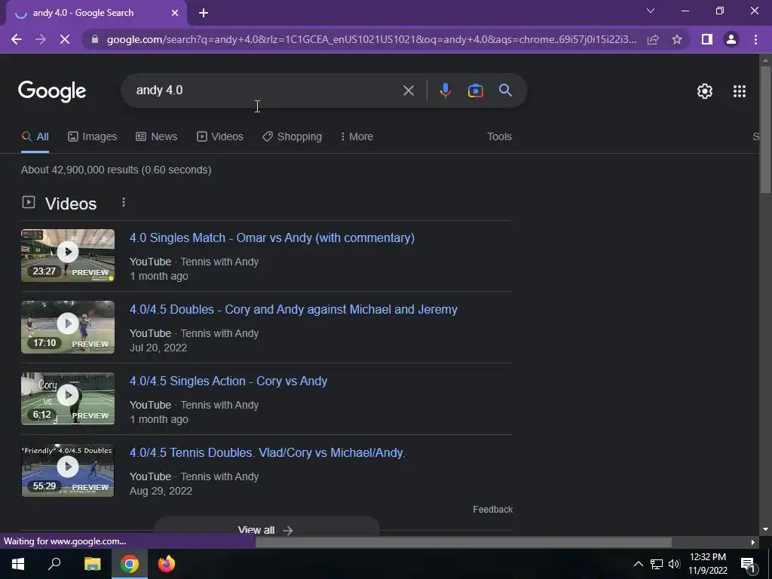This screenshot has height=579, width=772.
Task: Click the Chrome taskbar icon
Action: point(130,564)
